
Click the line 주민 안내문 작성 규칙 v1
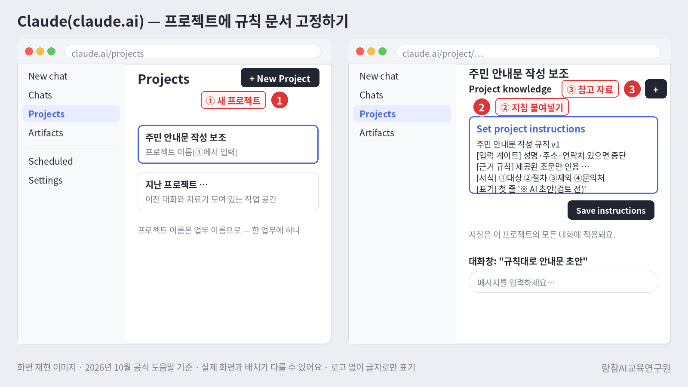[518, 144]
